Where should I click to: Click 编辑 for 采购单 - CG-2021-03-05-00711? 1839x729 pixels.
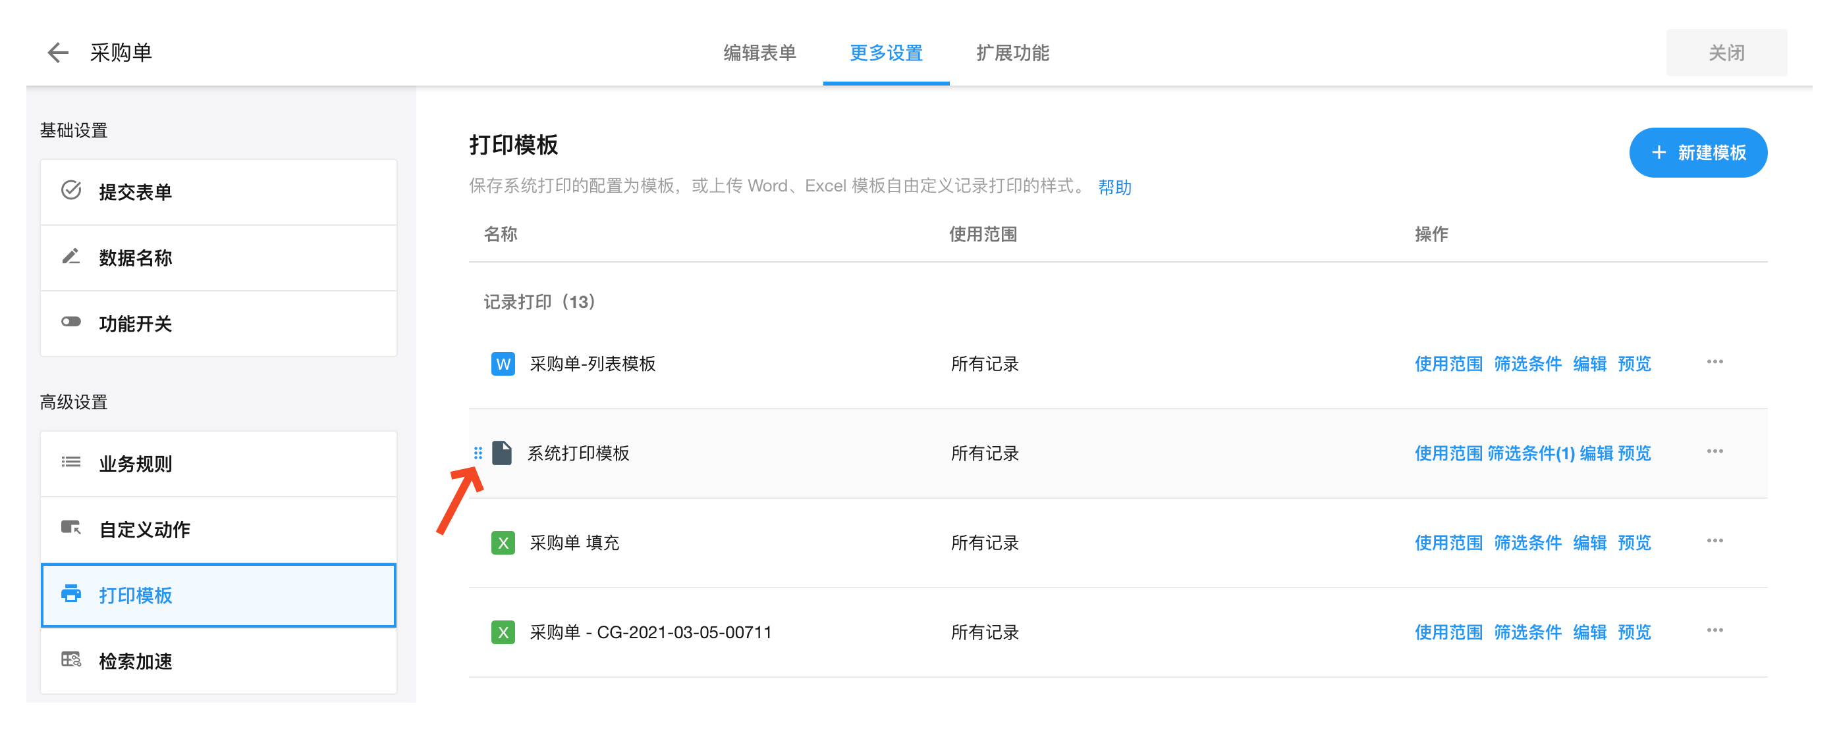(1590, 632)
